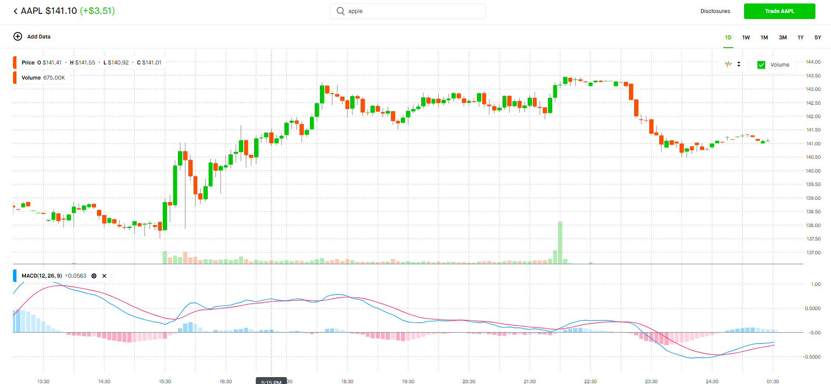Click the blue MACD color swatch
The height and width of the screenshot is (384, 831).
point(15,276)
